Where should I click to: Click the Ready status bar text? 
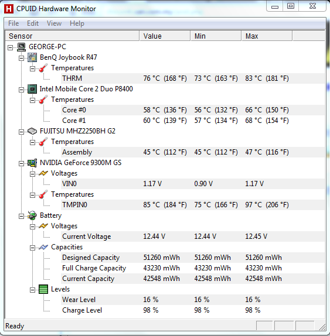coord(15,326)
